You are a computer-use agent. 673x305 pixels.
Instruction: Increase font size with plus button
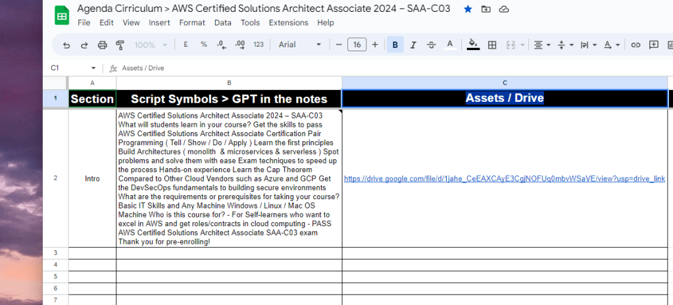tap(375, 45)
